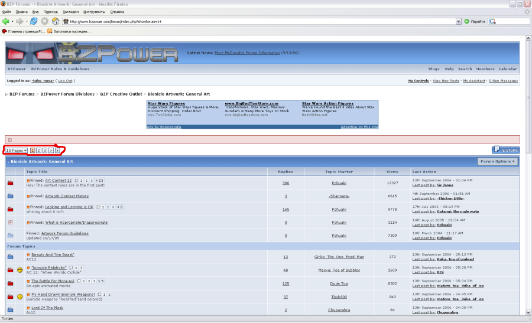This screenshot has width=532, height=323.
Task: Click the search engine icon in the search box
Action: [x=492, y=21]
